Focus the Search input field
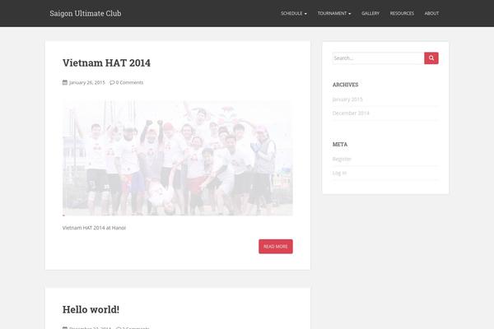This screenshot has height=329, width=494. [379, 58]
